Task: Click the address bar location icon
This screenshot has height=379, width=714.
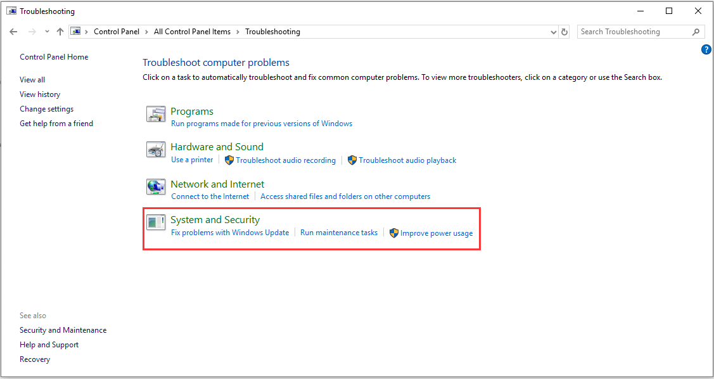Action: [76, 32]
